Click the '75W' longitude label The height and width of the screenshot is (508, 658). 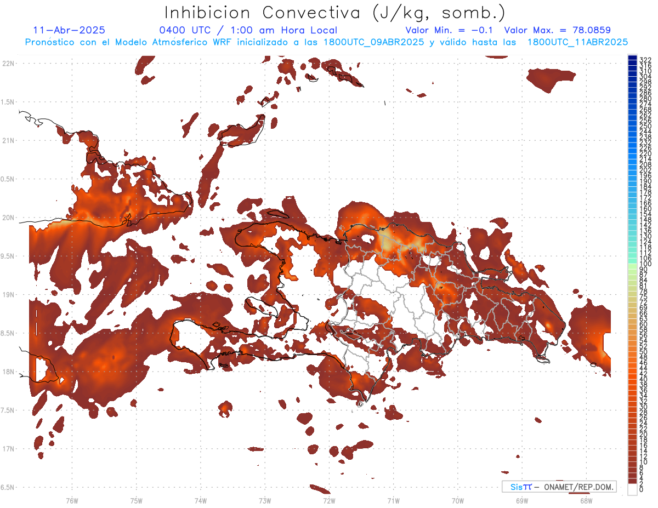(136, 500)
